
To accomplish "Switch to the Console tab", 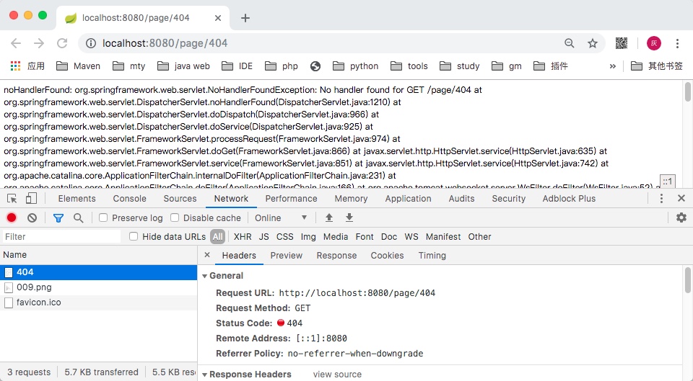I will [x=130, y=199].
